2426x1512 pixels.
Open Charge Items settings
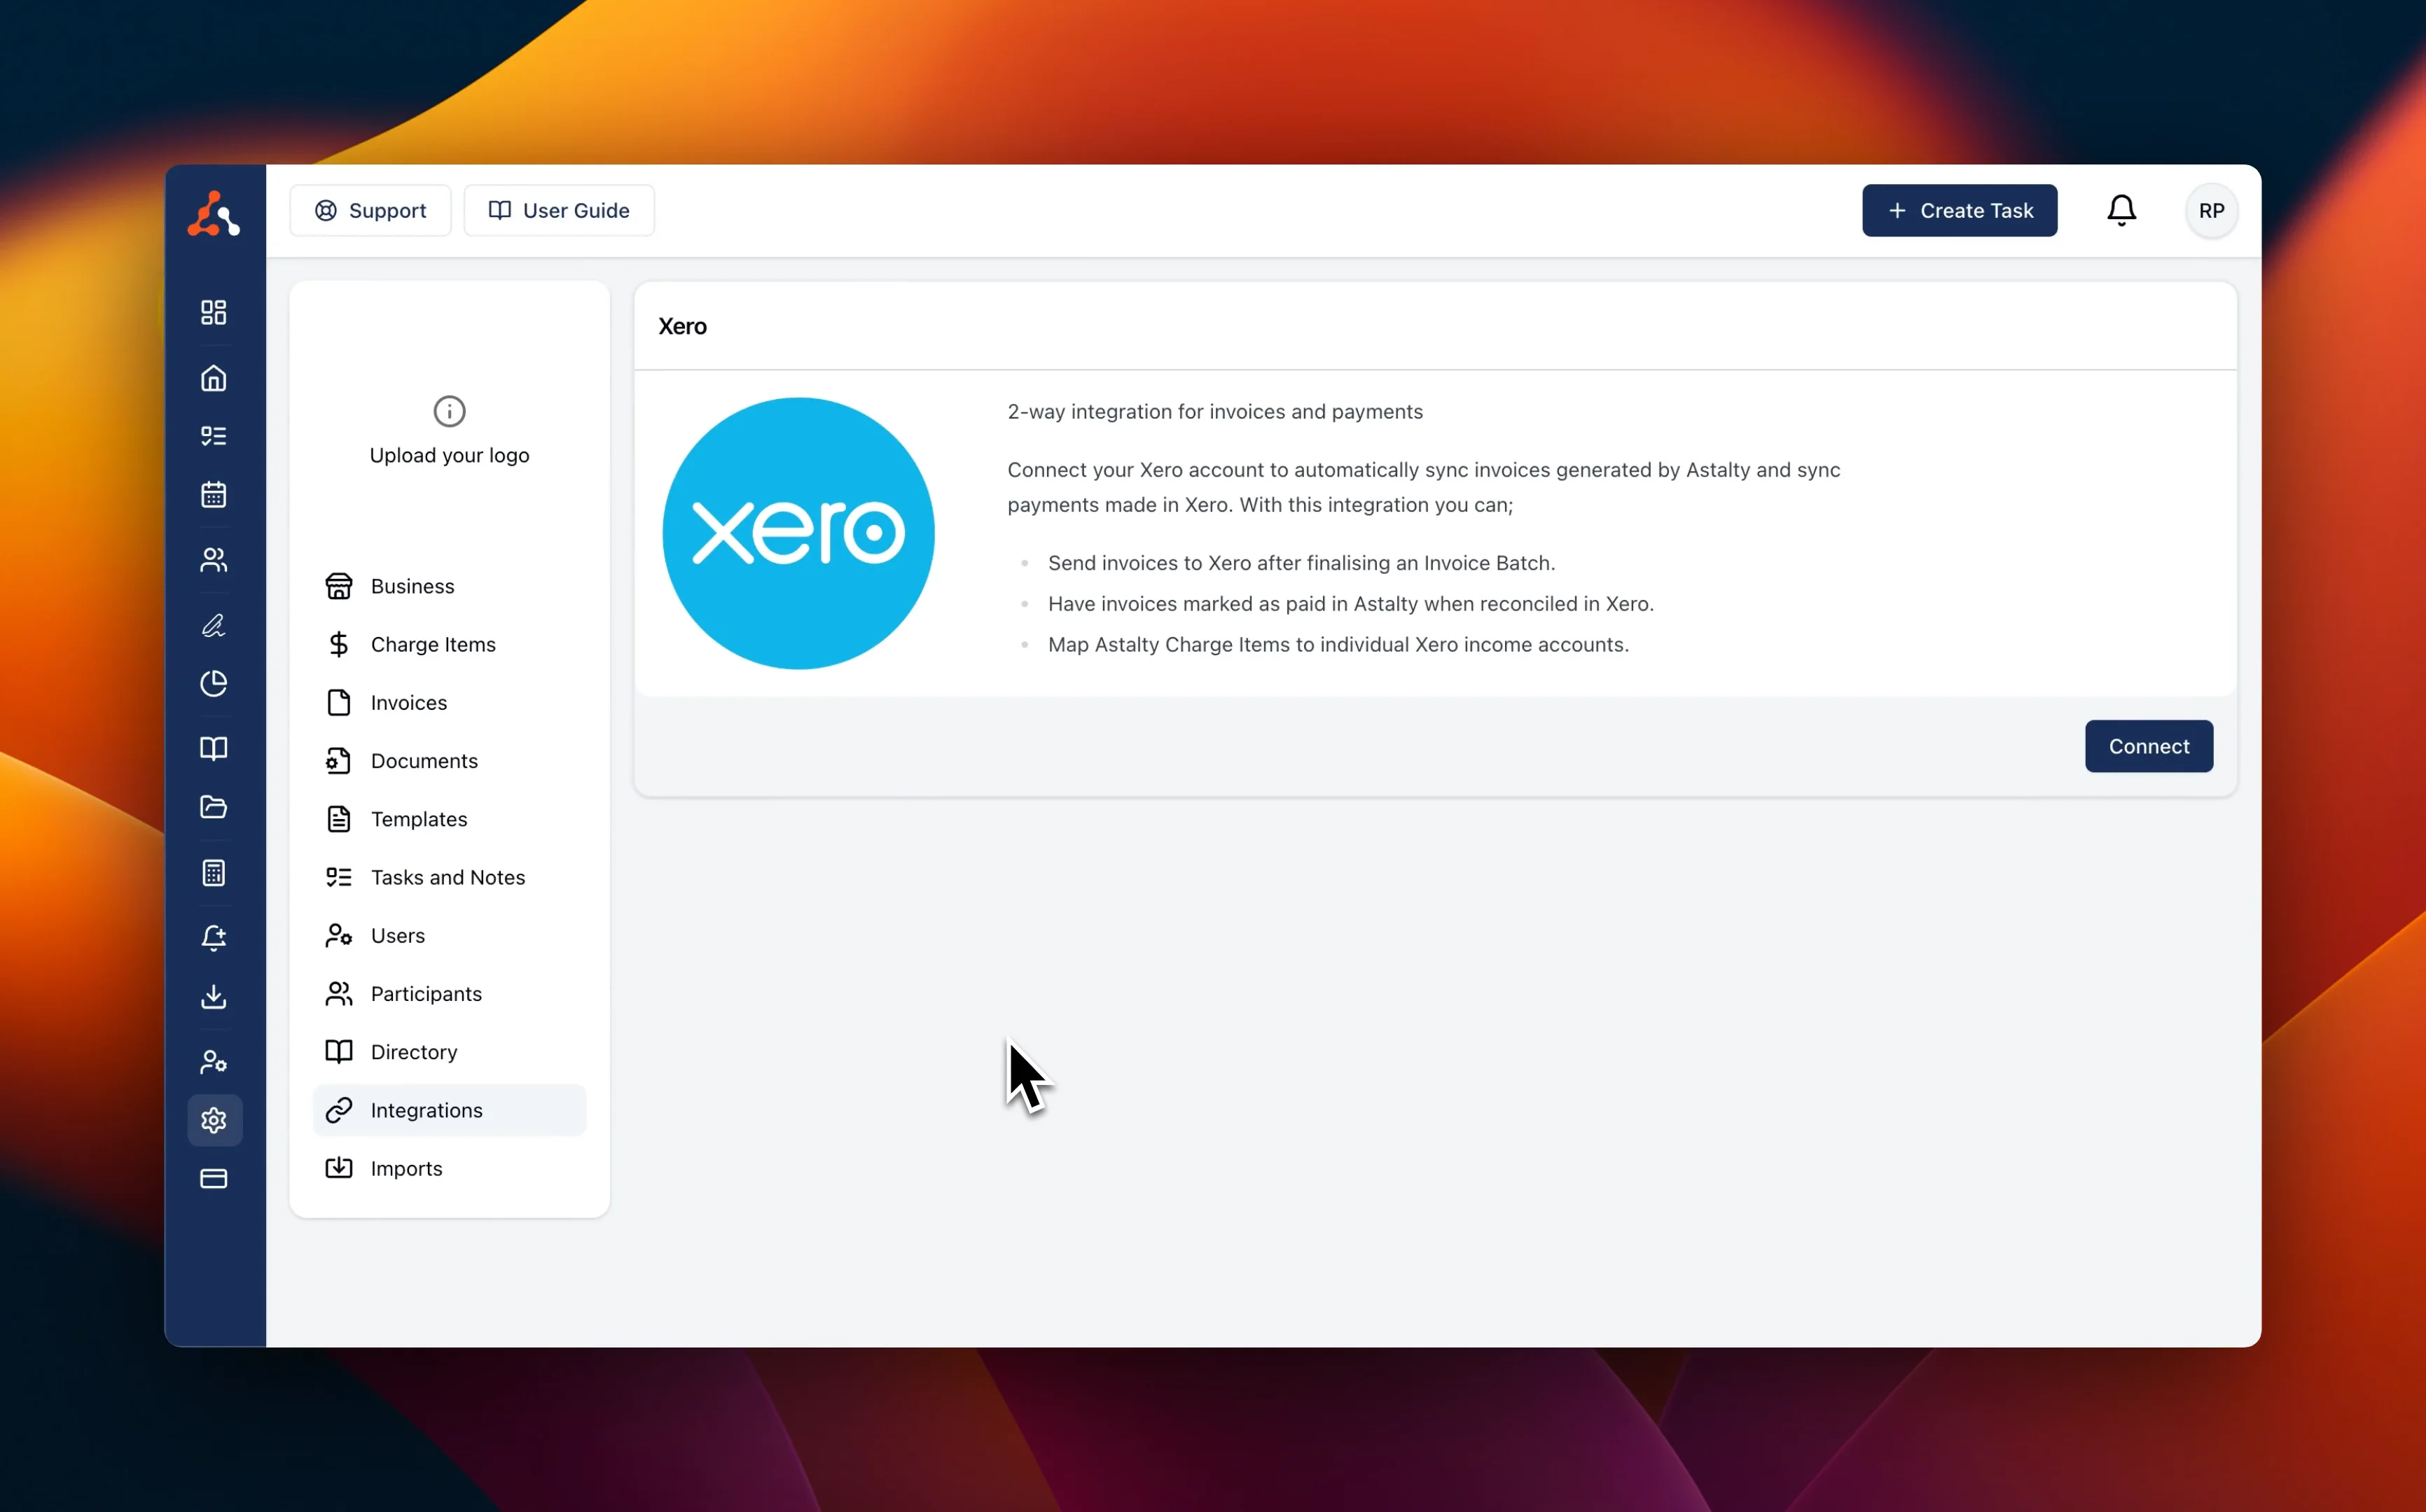pos(449,644)
